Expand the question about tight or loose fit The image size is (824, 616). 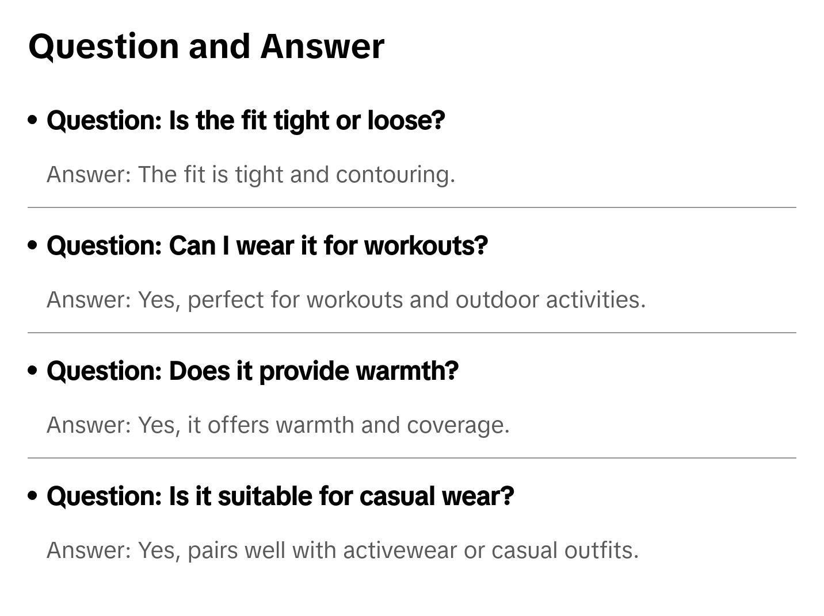246,121
